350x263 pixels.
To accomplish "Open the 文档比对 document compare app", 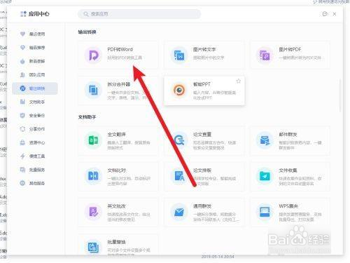I will click(x=118, y=176).
